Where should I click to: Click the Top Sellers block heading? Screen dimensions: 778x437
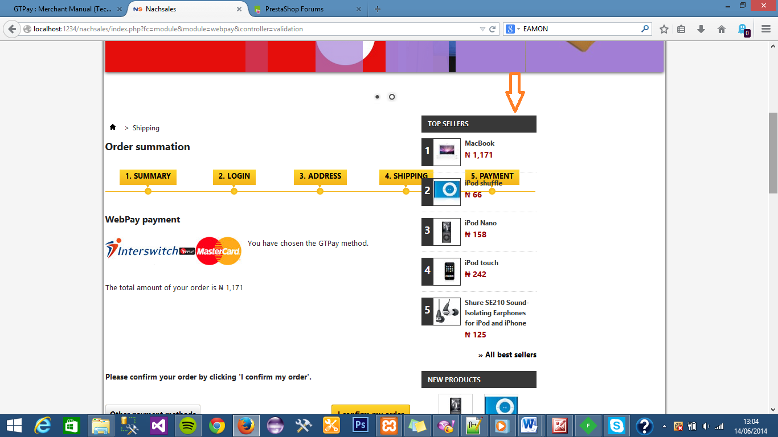point(479,124)
